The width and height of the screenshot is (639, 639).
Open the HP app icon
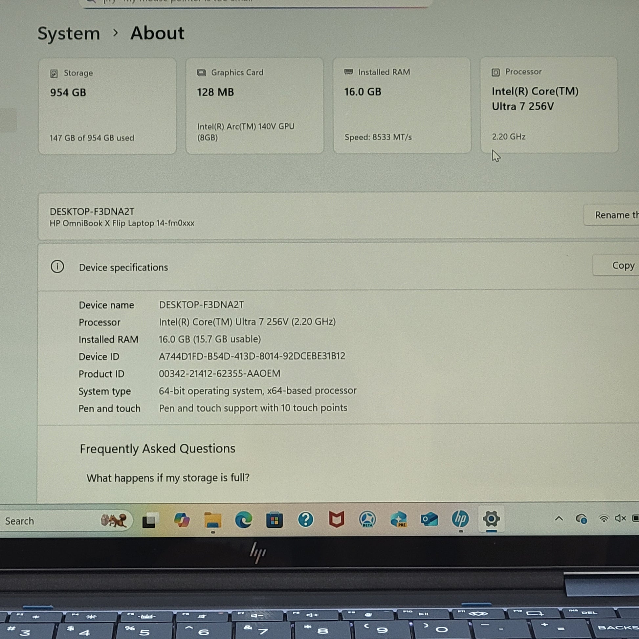pos(460,518)
